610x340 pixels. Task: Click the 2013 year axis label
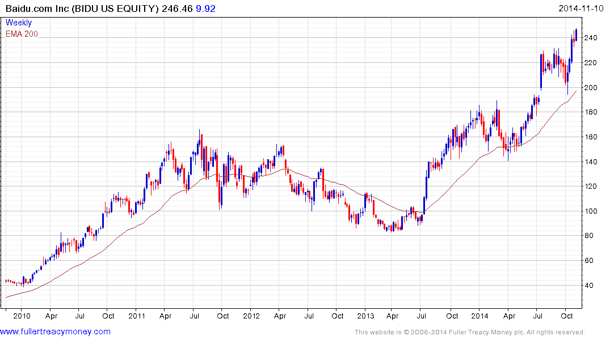coord(365,316)
